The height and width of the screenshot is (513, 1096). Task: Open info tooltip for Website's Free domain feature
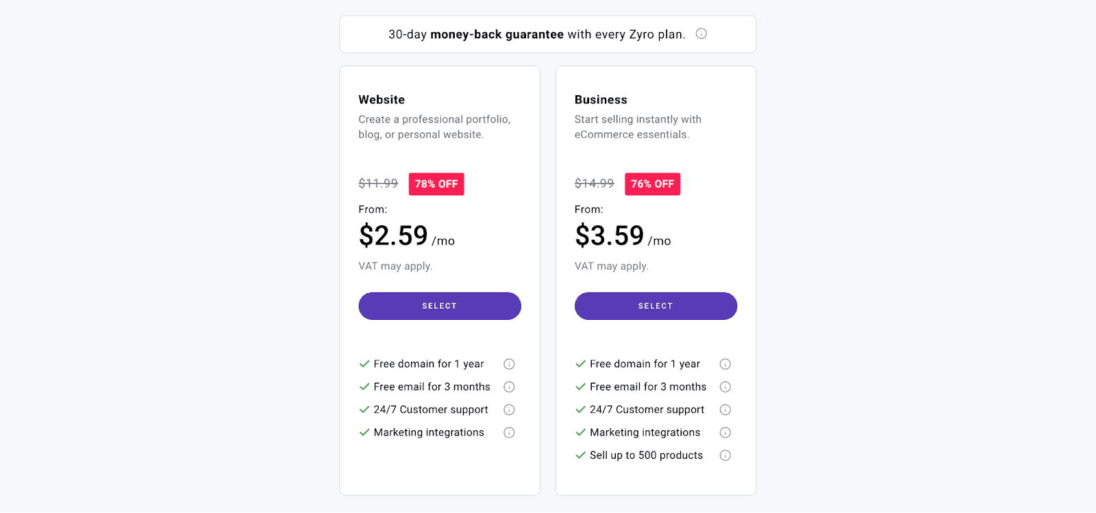click(x=509, y=364)
